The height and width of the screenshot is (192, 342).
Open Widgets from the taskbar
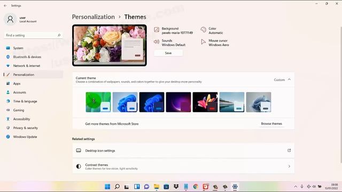(137, 187)
